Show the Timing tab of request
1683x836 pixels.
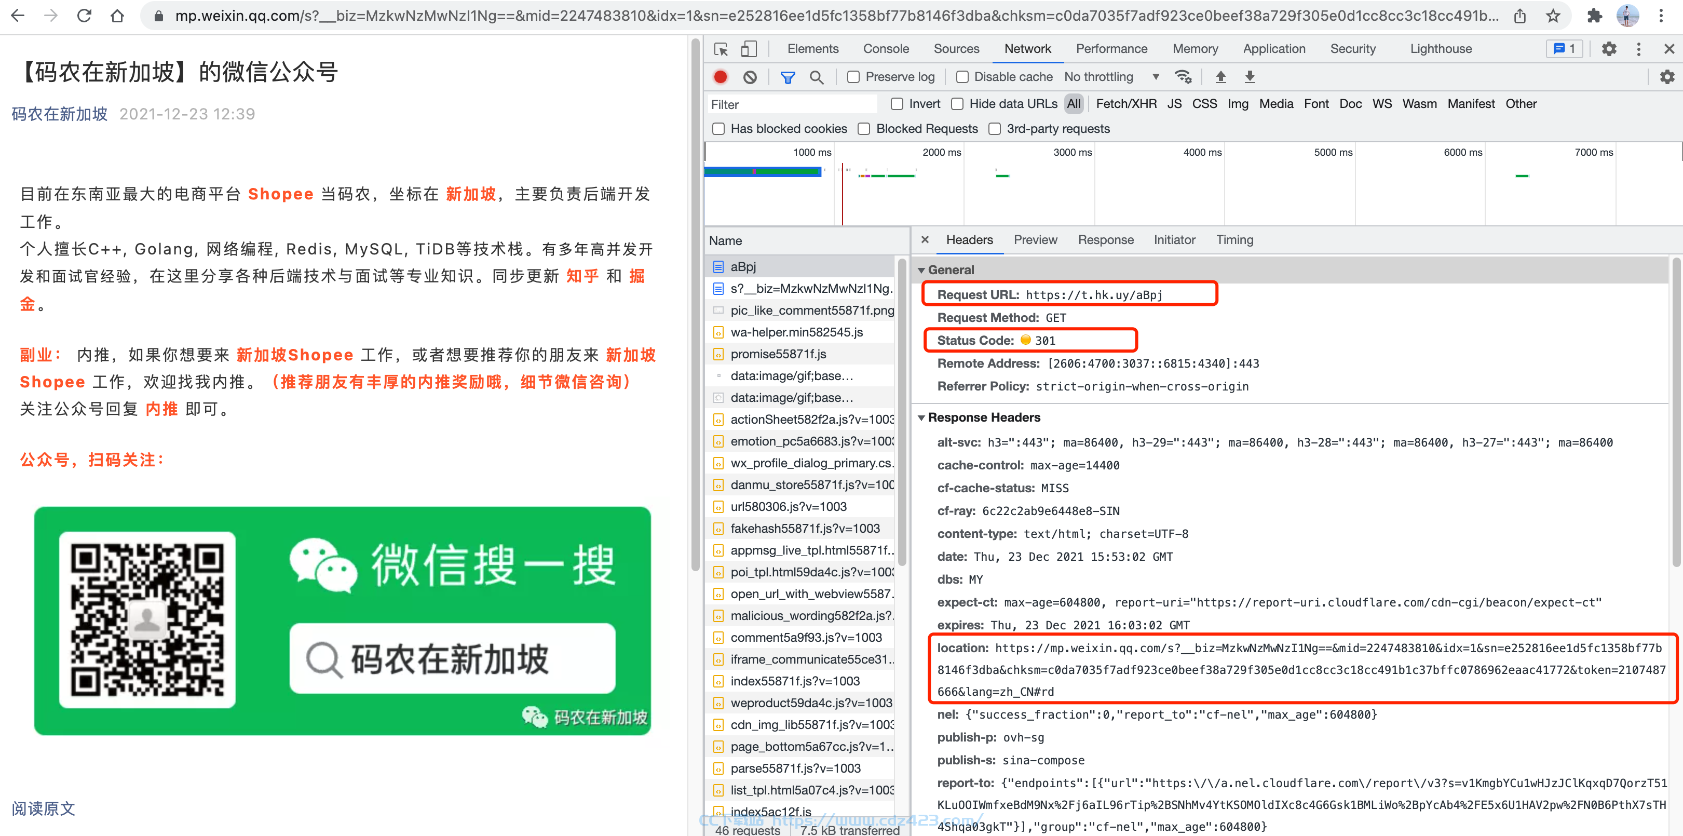[1234, 240]
